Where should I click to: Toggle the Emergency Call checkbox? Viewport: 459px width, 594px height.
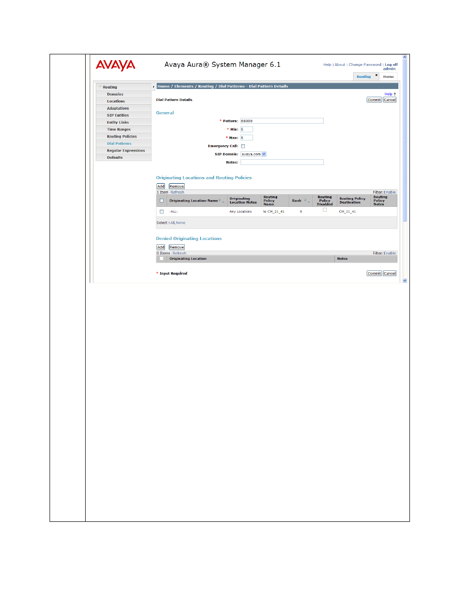pyautogui.click(x=243, y=146)
